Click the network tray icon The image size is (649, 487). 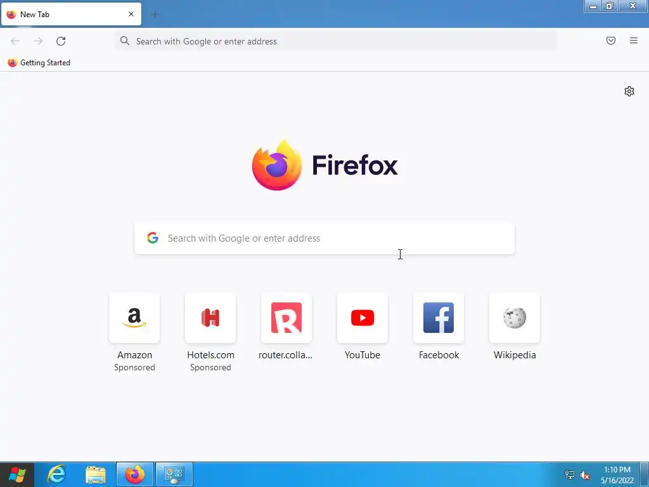coord(570,475)
